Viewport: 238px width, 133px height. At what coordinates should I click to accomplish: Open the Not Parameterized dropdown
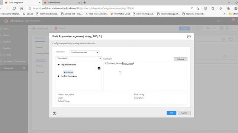[84, 52]
